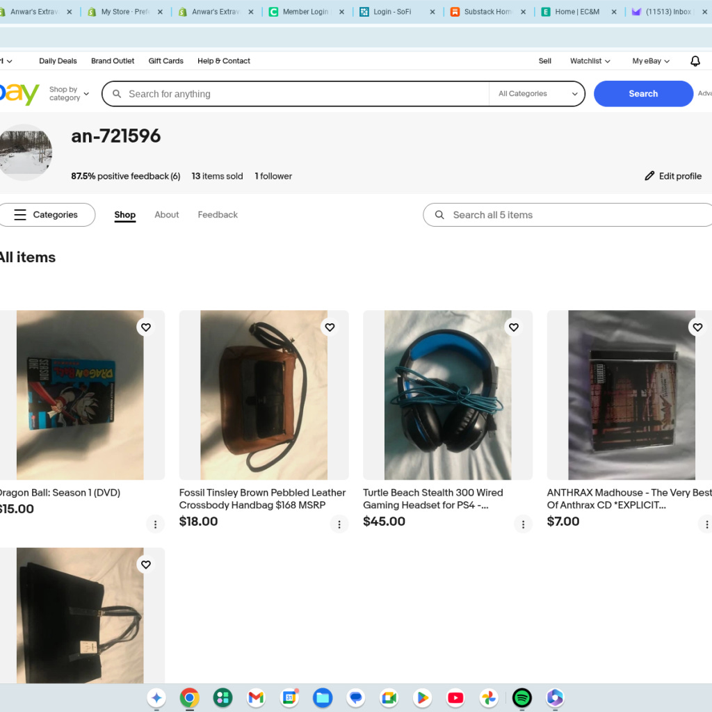Open the eBay logo home link
This screenshot has height=712, width=712.
(19, 94)
